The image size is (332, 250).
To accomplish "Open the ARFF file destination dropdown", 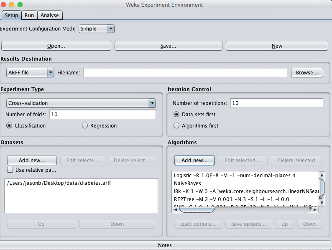I will pyautogui.click(x=30, y=73).
